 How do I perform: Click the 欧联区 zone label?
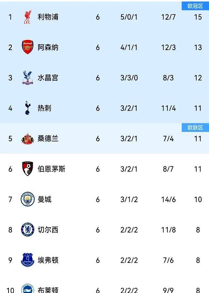(195, 128)
